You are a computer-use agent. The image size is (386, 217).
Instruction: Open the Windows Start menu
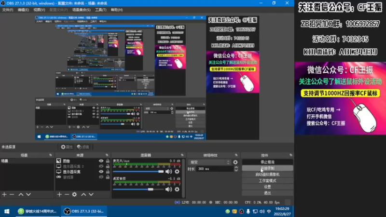[7, 211]
